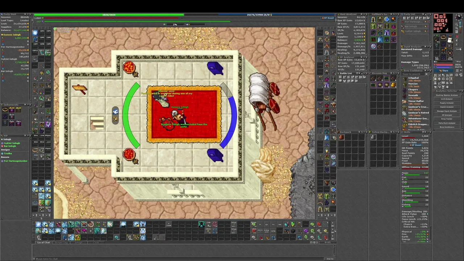Open the Store

coord(443,71)
